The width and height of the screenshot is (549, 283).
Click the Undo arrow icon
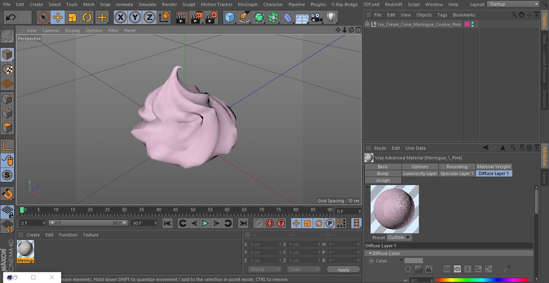(x=10, y=18)
